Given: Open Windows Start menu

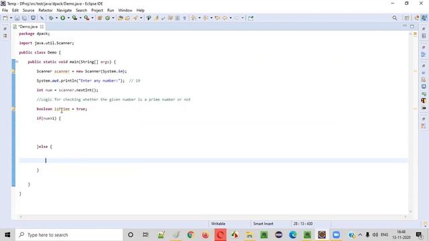Looking at the screenshot, I should (x=7, y=235).
